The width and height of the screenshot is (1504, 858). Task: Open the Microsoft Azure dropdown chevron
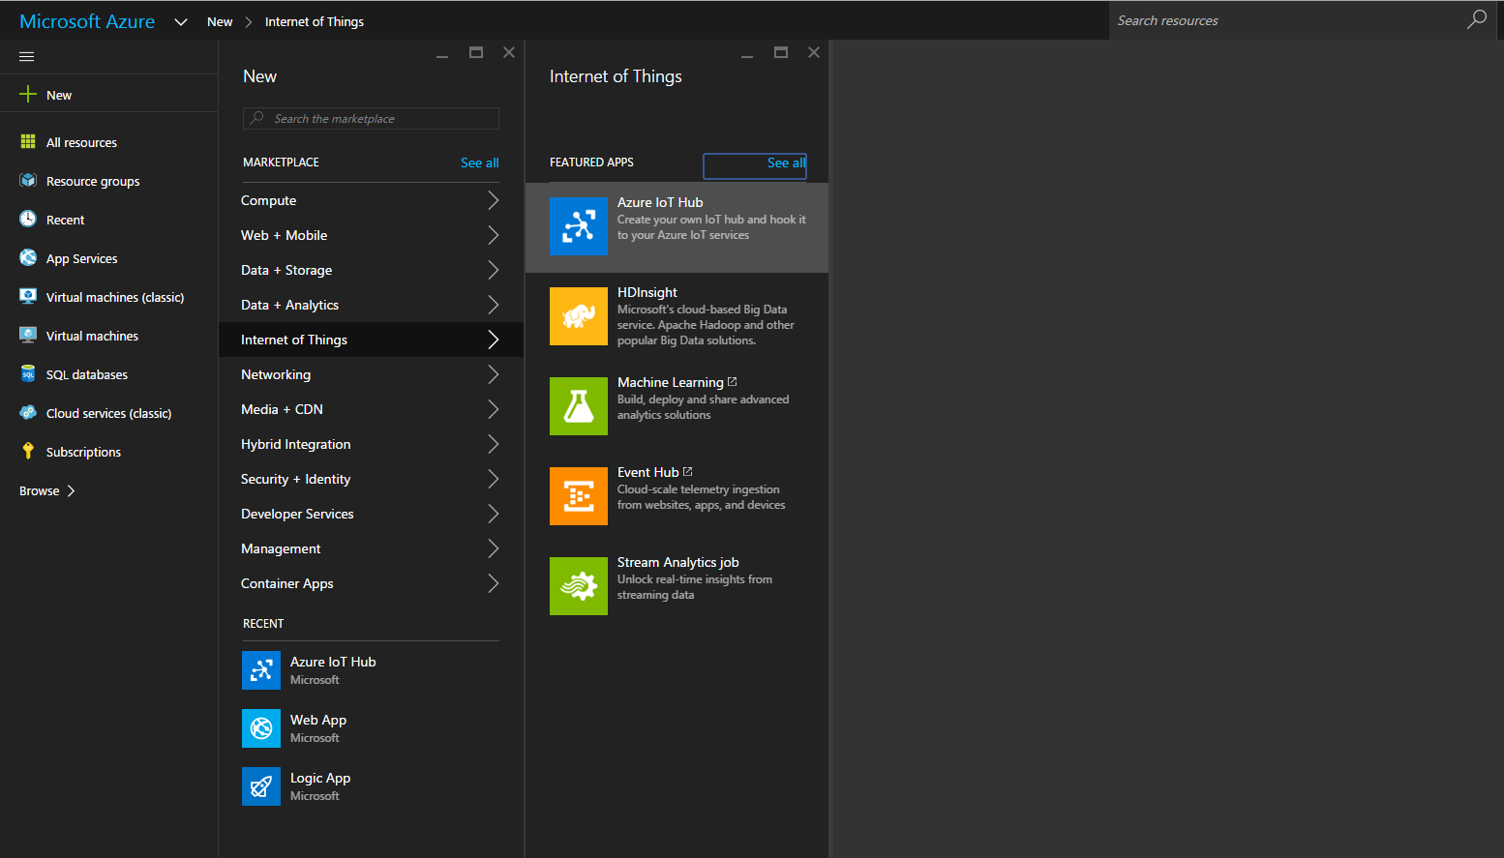(x=181, y=21)
